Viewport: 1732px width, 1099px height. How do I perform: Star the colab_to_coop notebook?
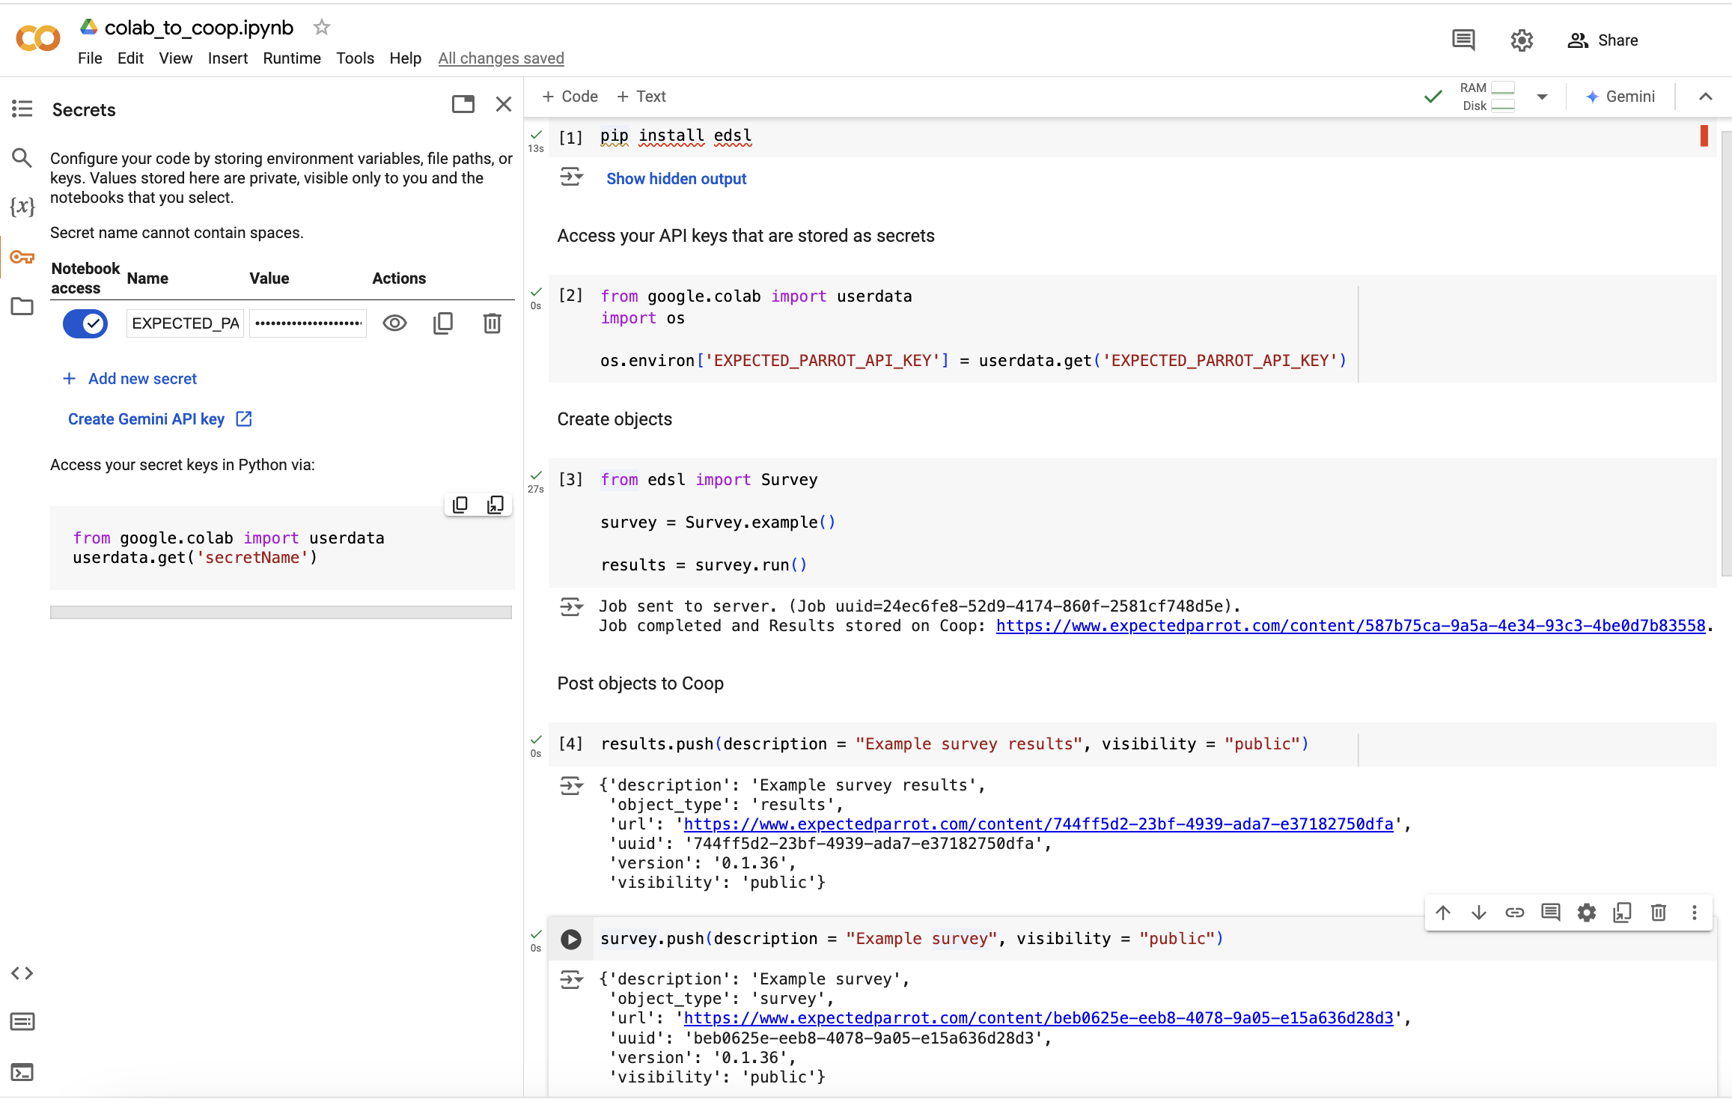tap(321, 27)
